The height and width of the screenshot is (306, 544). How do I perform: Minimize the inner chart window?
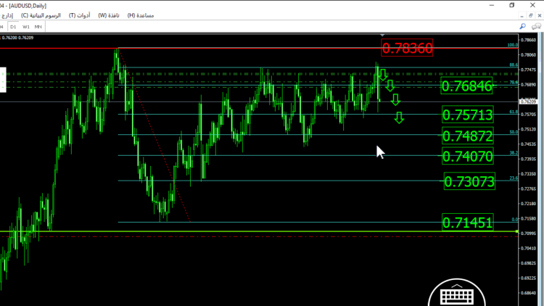522,16
